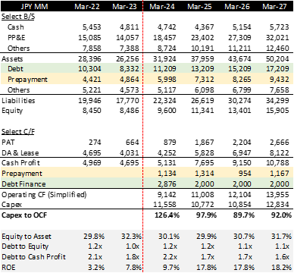Select the Select C/F section heading
Image resolution: width=294 pixels, height=273 pixels.
[18, 132]
